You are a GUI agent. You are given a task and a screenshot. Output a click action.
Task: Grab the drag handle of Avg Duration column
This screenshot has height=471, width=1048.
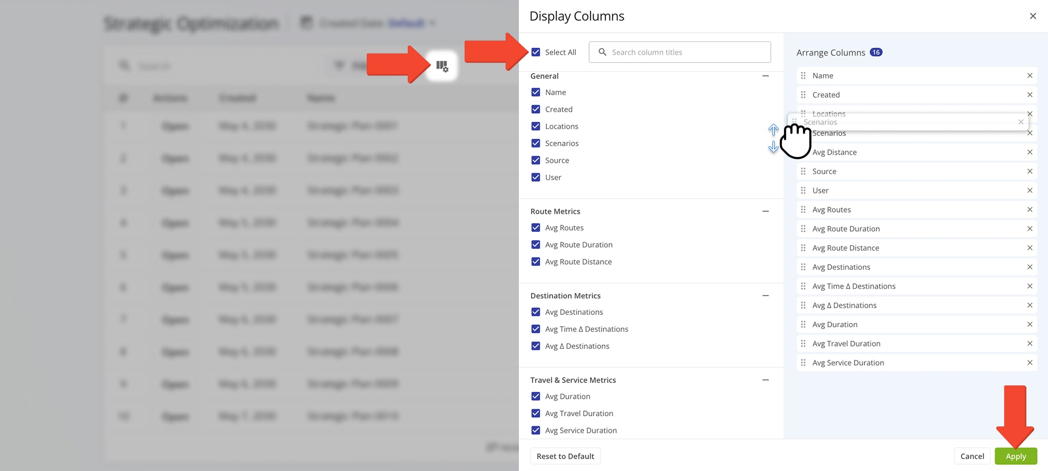click(x=803, y=325)
